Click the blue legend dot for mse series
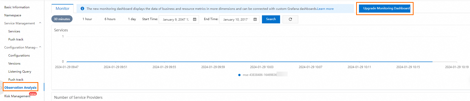The height and width of the screenshot is (101, 470). pos(239,75)
